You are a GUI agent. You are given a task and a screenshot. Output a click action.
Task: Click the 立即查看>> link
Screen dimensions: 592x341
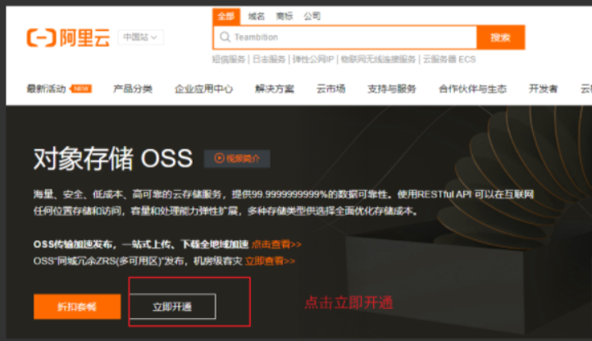[x=271, y=261]
